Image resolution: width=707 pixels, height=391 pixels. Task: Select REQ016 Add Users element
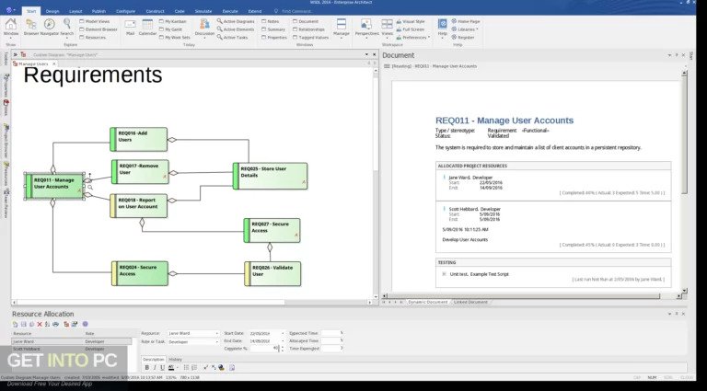pos(138,139)
